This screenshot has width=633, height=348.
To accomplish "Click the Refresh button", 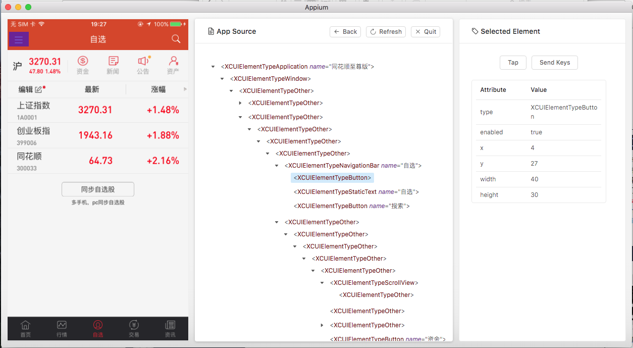I will tap(386, 31).
